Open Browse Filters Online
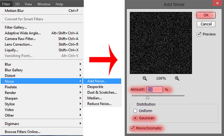 42,132
